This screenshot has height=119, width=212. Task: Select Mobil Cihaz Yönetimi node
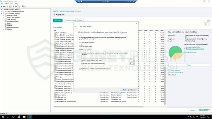pos(13,18)
